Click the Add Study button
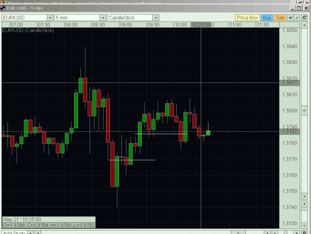Screen dimensions: 311x234 14,233
